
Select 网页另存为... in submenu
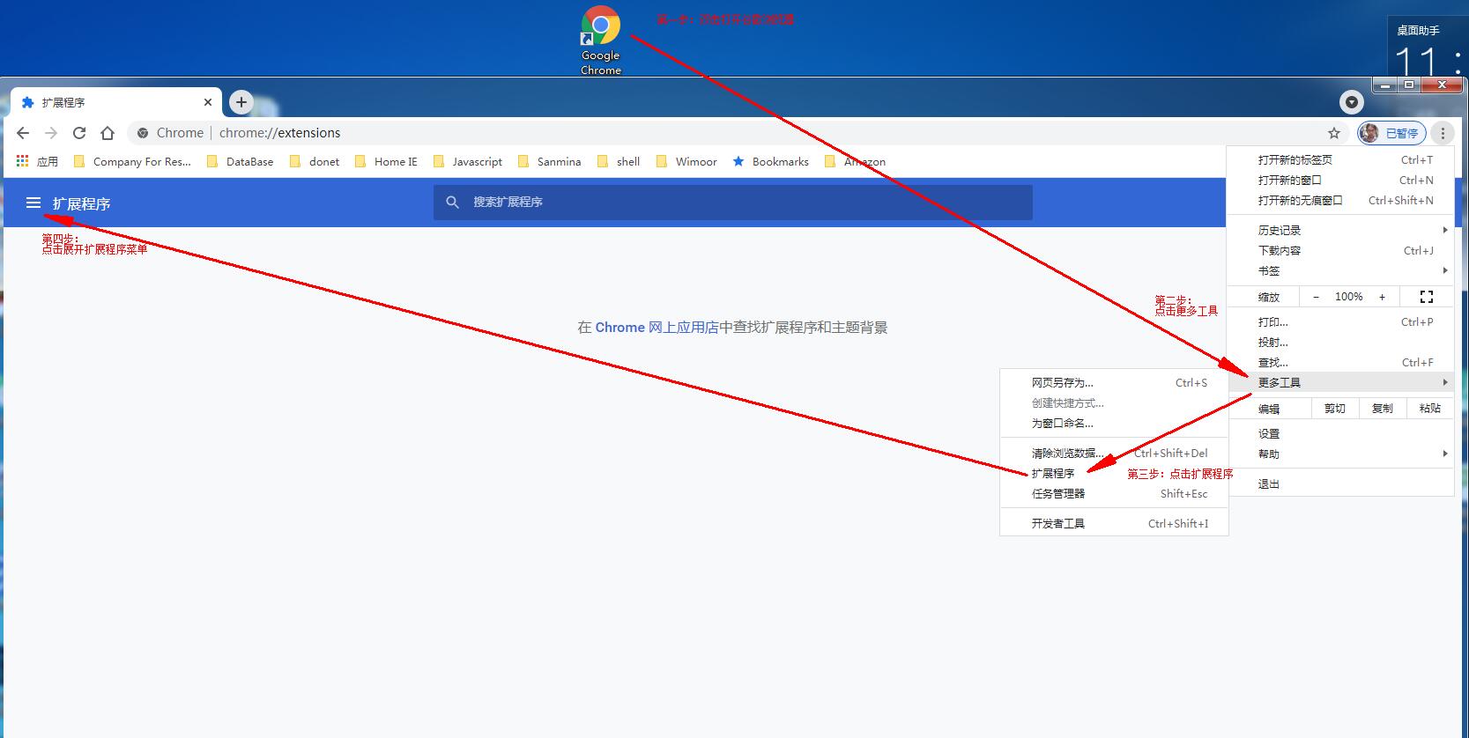(x=1114, y=383)
